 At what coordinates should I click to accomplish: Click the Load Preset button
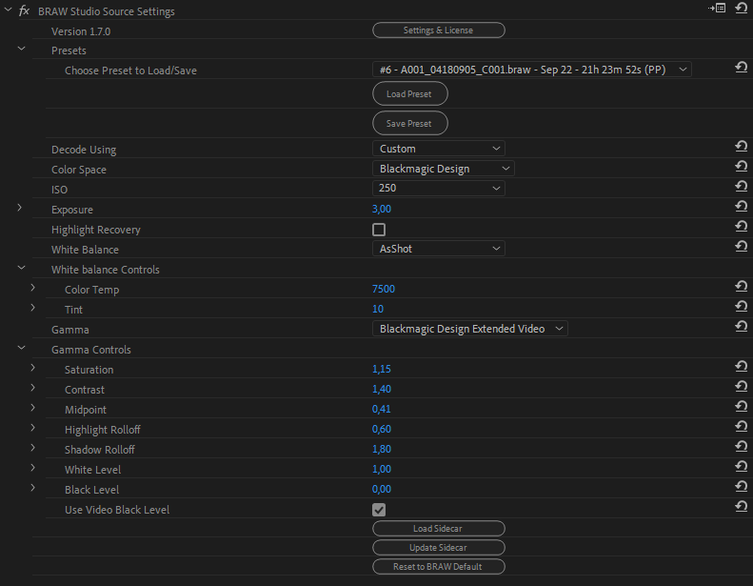(x=409, y=94)
